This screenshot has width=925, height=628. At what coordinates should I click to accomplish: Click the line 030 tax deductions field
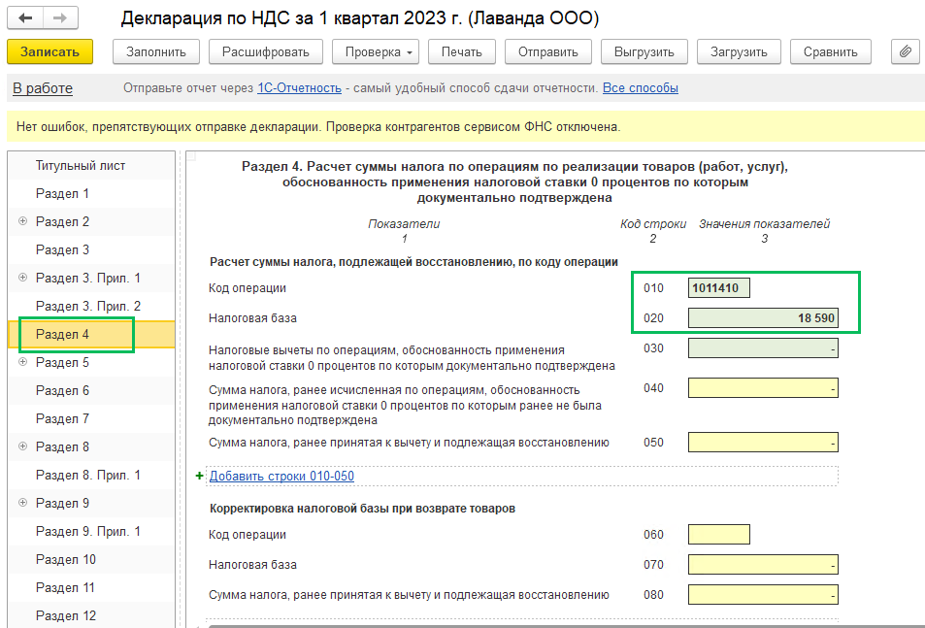[763, 347]
